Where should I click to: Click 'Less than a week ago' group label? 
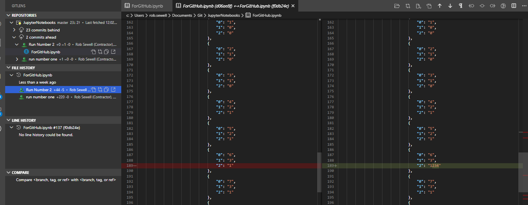pyautogui.click(x=37, y=82)
